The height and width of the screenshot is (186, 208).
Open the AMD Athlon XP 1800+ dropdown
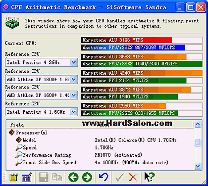click(x=73, y=80)
